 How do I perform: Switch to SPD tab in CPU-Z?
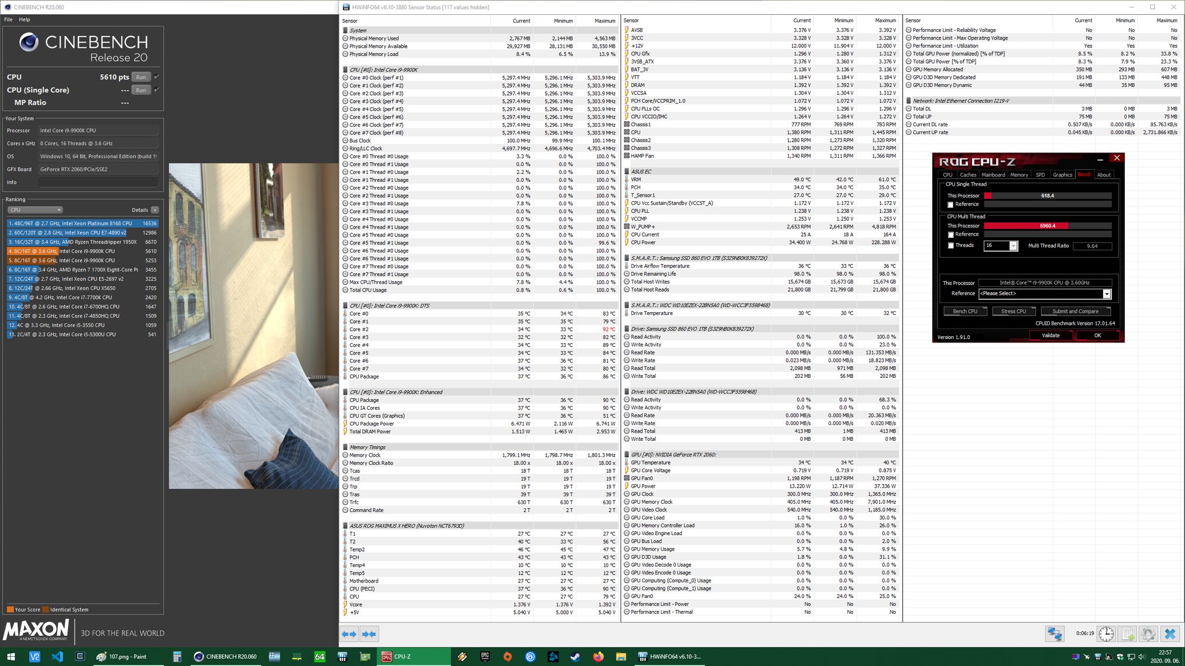1040,175
